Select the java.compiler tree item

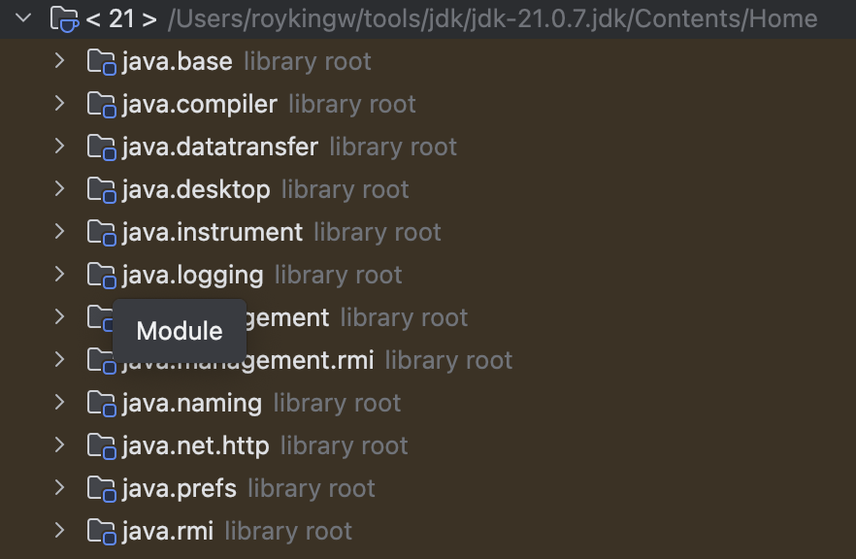click(200, 105)
